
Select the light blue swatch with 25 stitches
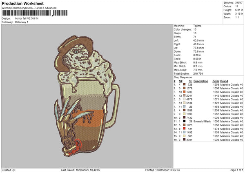click(185, 106)
